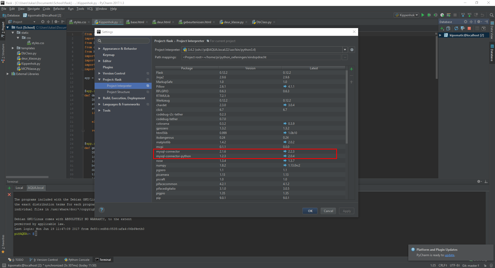Click OK in the Settings dialog
495x268 pixels.
[310, 211]
